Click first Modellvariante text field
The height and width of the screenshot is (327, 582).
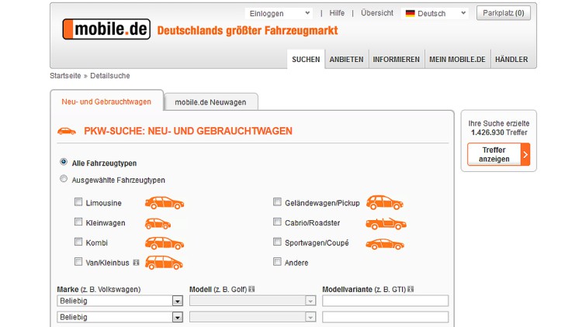(385, 301)
